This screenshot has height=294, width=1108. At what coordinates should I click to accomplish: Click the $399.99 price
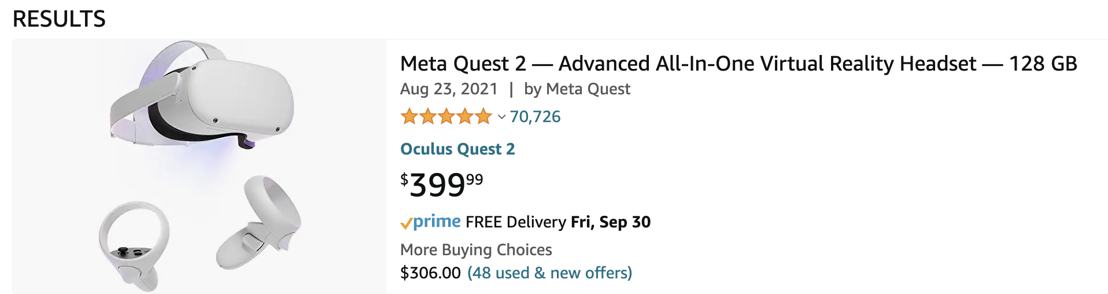pos(442,185)
